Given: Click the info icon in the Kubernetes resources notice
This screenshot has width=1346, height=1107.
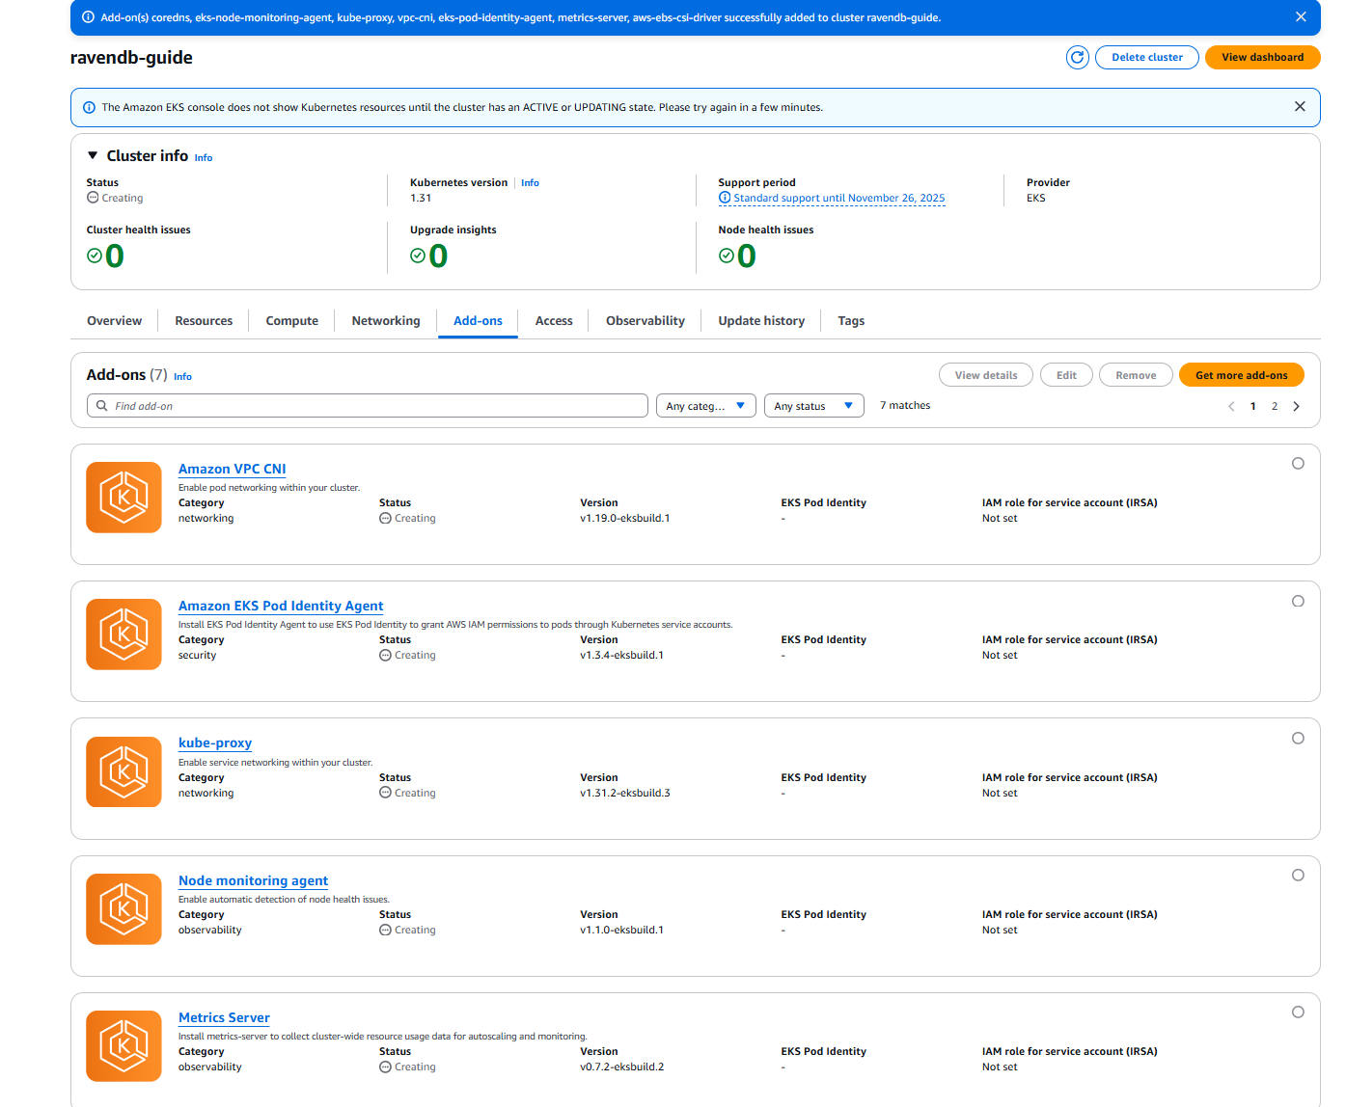Looking at the screenshot, I should [x=89, y=107].
